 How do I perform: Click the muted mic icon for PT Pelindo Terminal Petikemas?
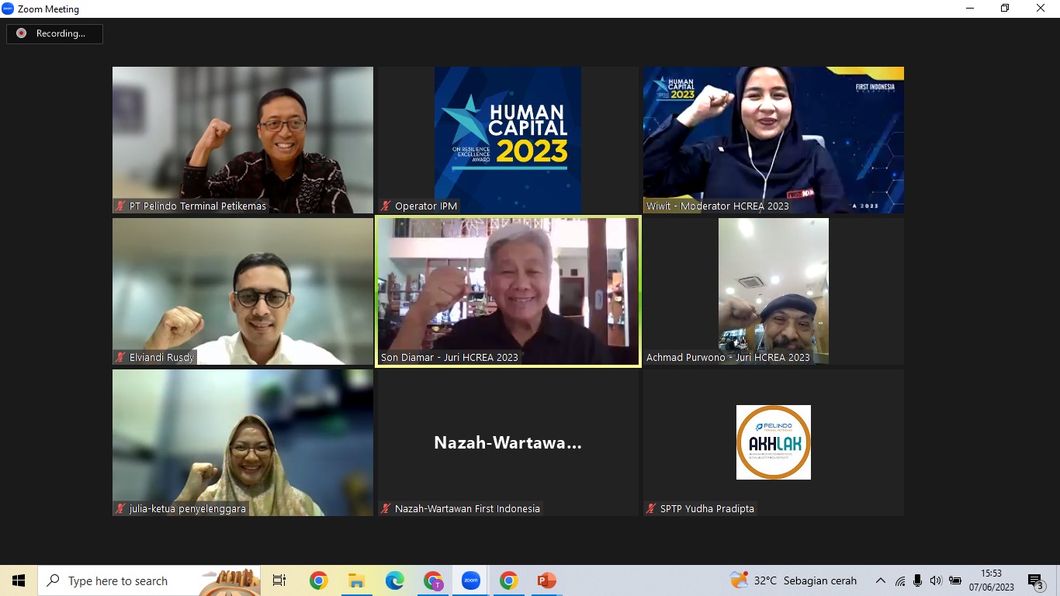coord(120,206)
